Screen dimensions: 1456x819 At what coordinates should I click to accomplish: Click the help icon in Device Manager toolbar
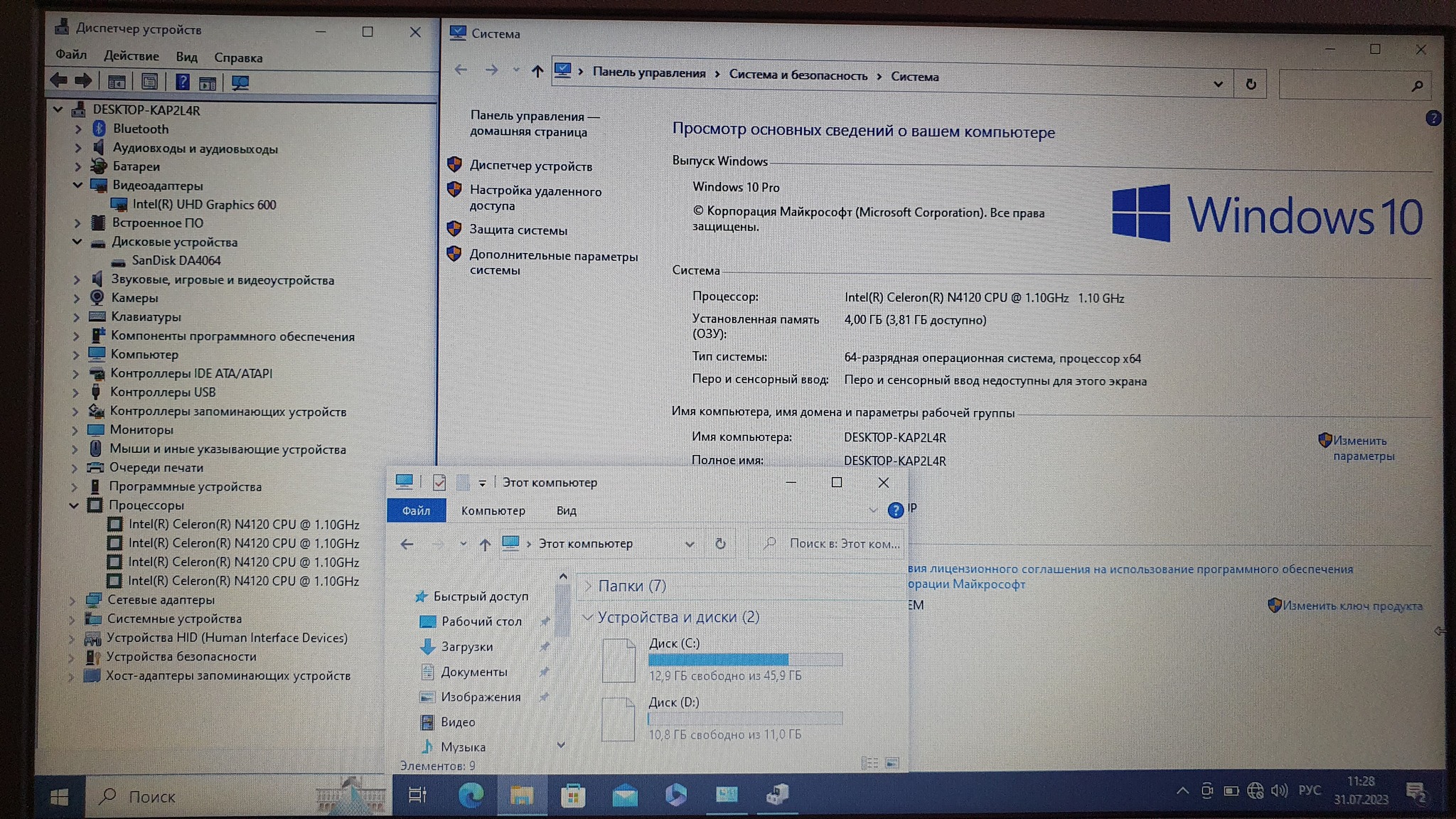click(x=183, y=82)
